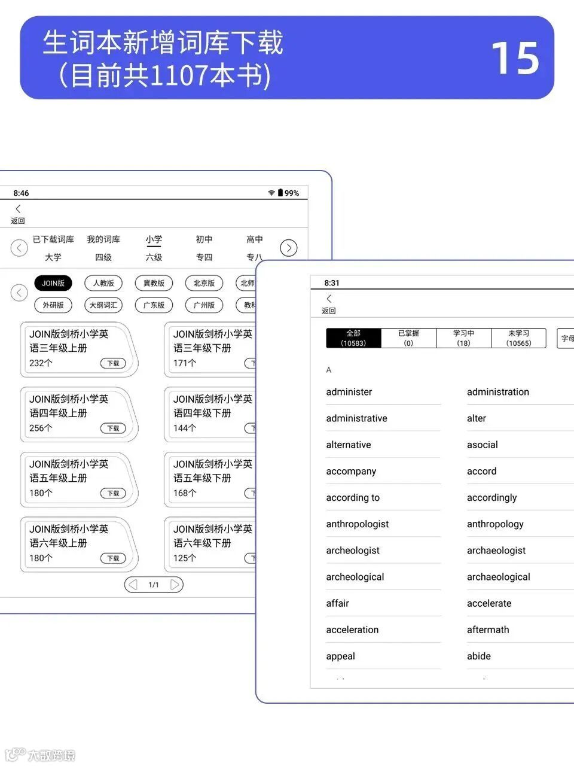
Task: Open the word "archeologist"
Action: [353, 551]
